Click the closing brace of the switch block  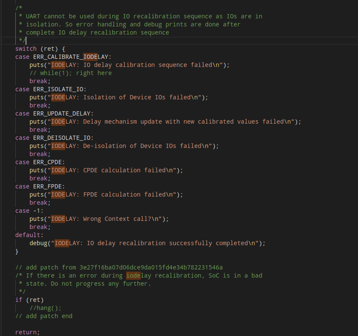(x=17, y=252)
